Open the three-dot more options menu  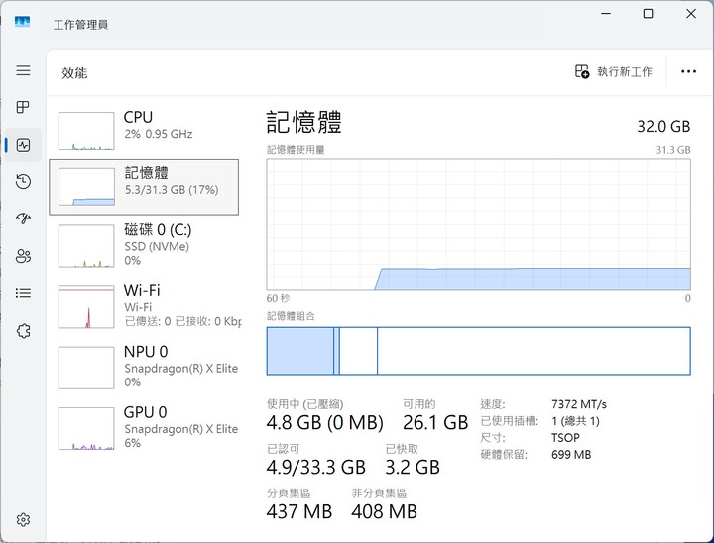click(688, 72)
